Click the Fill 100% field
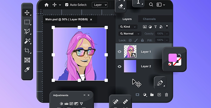The image size is (211, 108). point(160,40)
